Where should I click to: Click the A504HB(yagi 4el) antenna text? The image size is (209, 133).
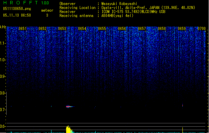coord(117,16)
